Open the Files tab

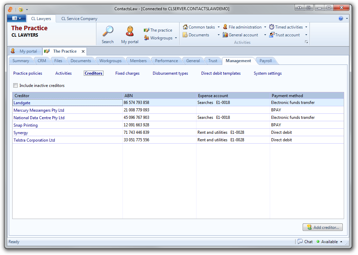58,61
